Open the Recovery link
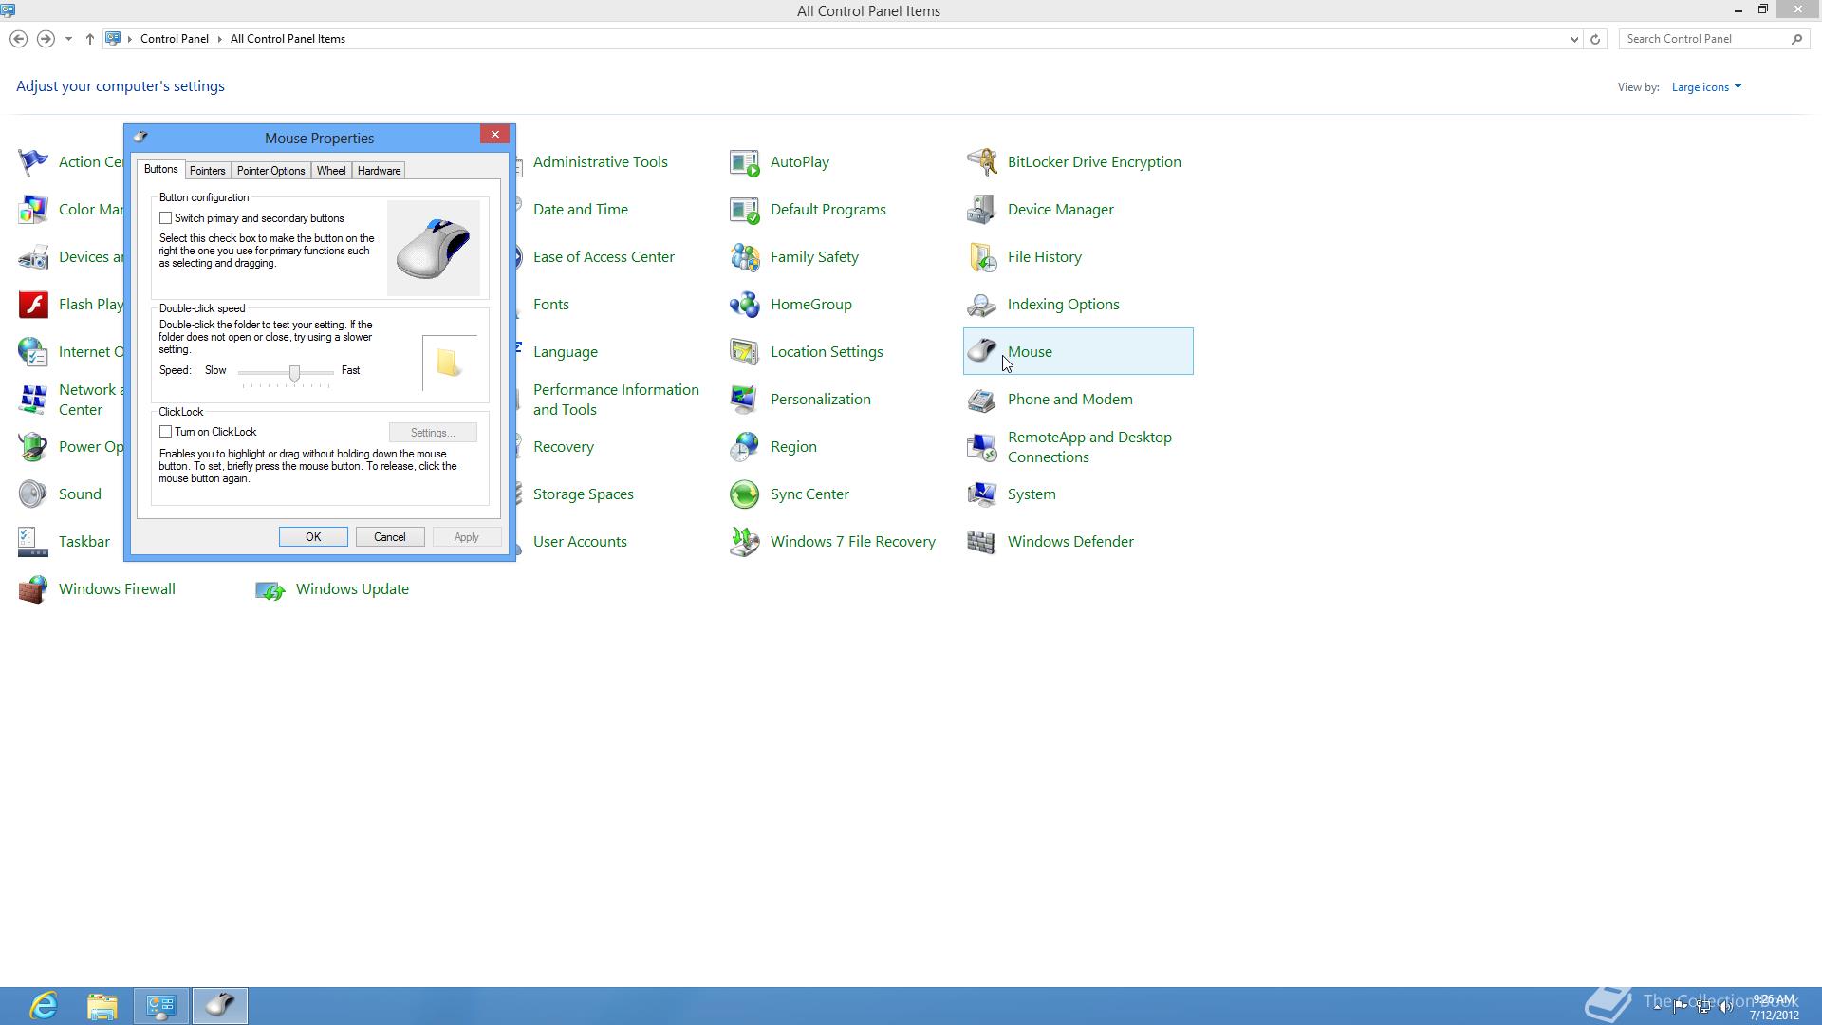 (563, 447)
